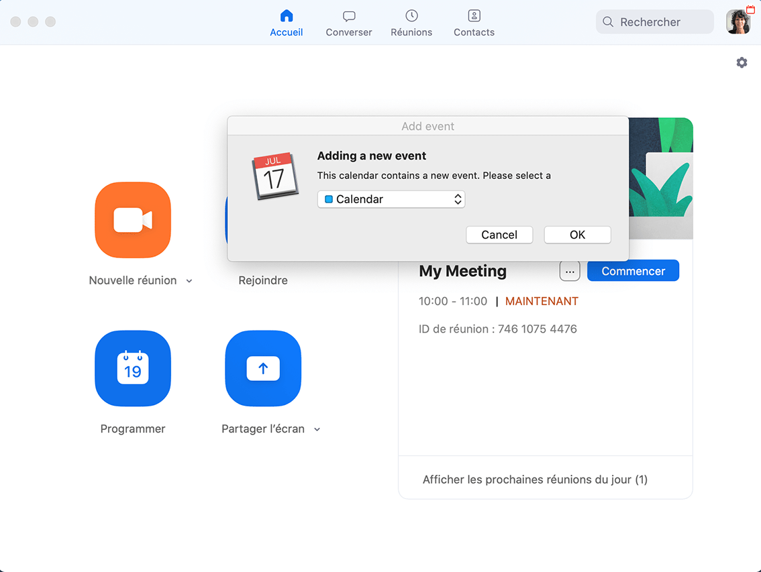Show Afficher les prochaines réunions du jour
761x572 pixels.
(534, 479)
